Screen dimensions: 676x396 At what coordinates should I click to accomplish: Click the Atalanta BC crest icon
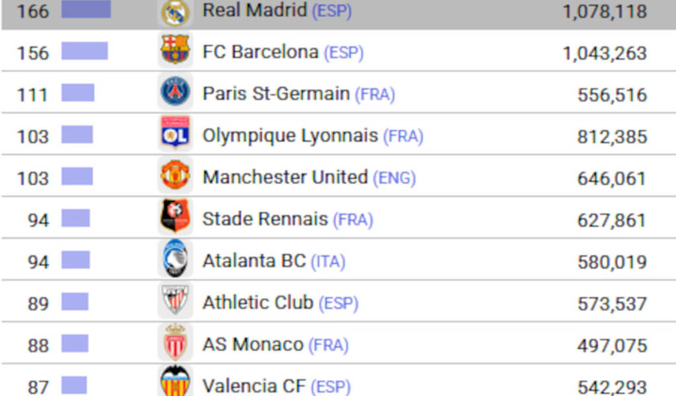(x=175, y=259)
